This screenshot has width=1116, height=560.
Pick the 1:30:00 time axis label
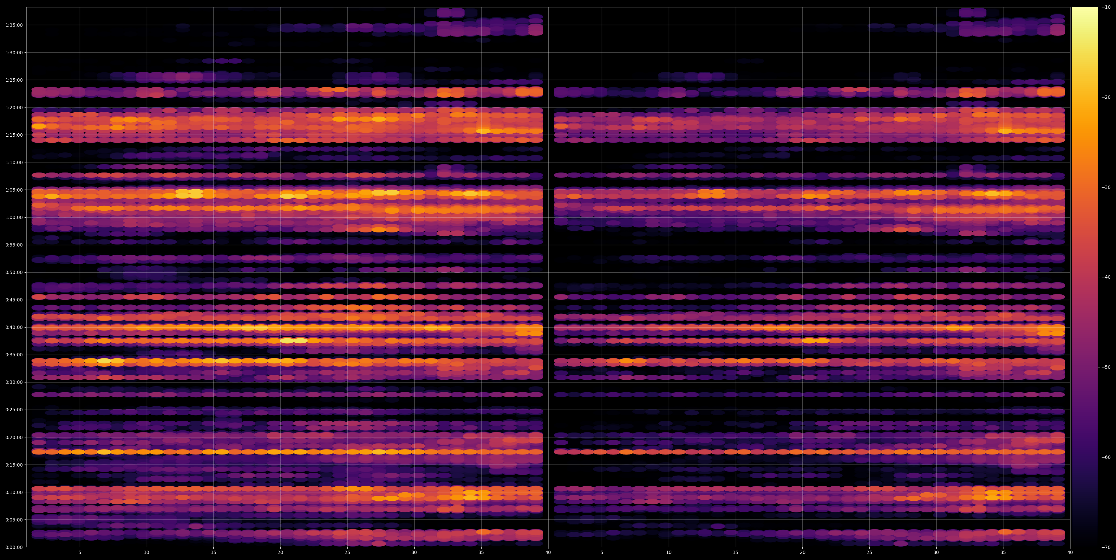[x=14, y=52]
